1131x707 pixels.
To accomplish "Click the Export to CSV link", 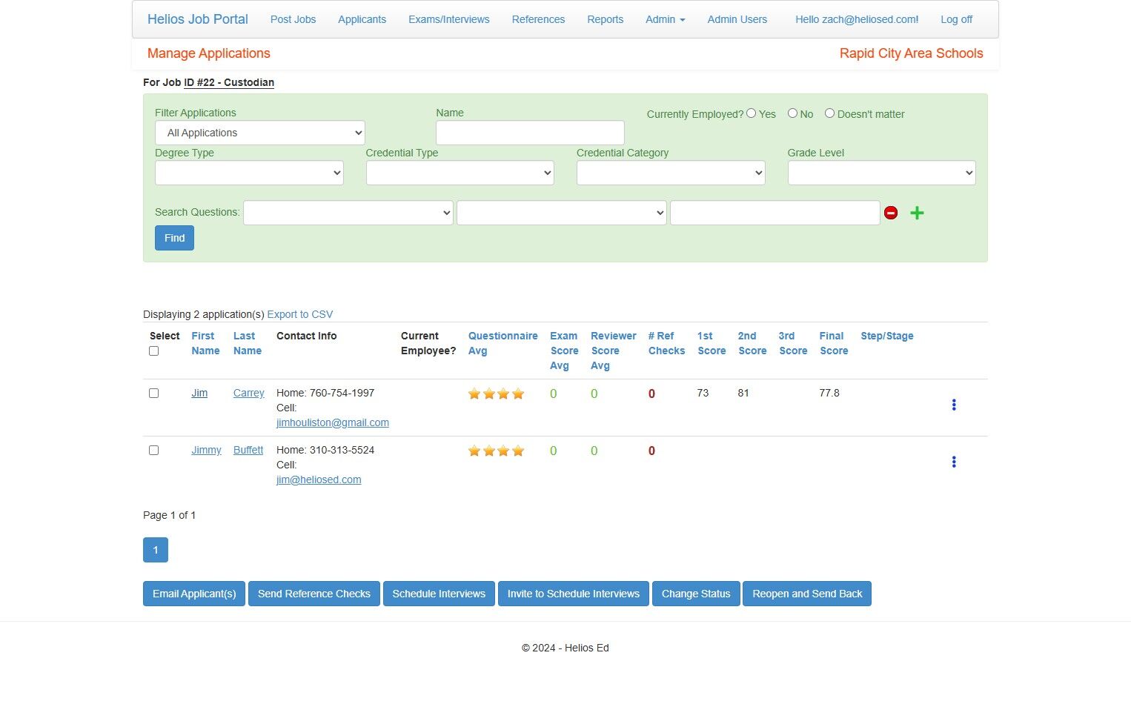I will click(300, 314).
